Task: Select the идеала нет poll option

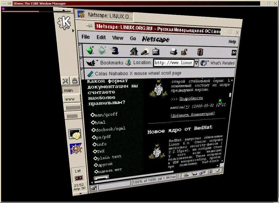Action: point(96,171)
